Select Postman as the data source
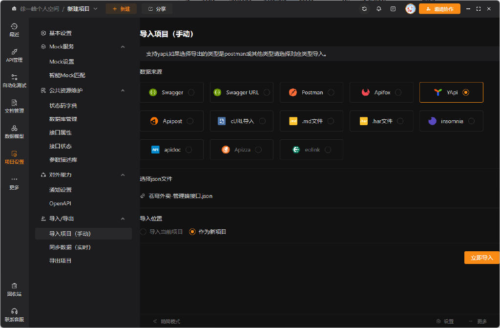The height and width of the screenshot is (328, 500). point(311,92)
